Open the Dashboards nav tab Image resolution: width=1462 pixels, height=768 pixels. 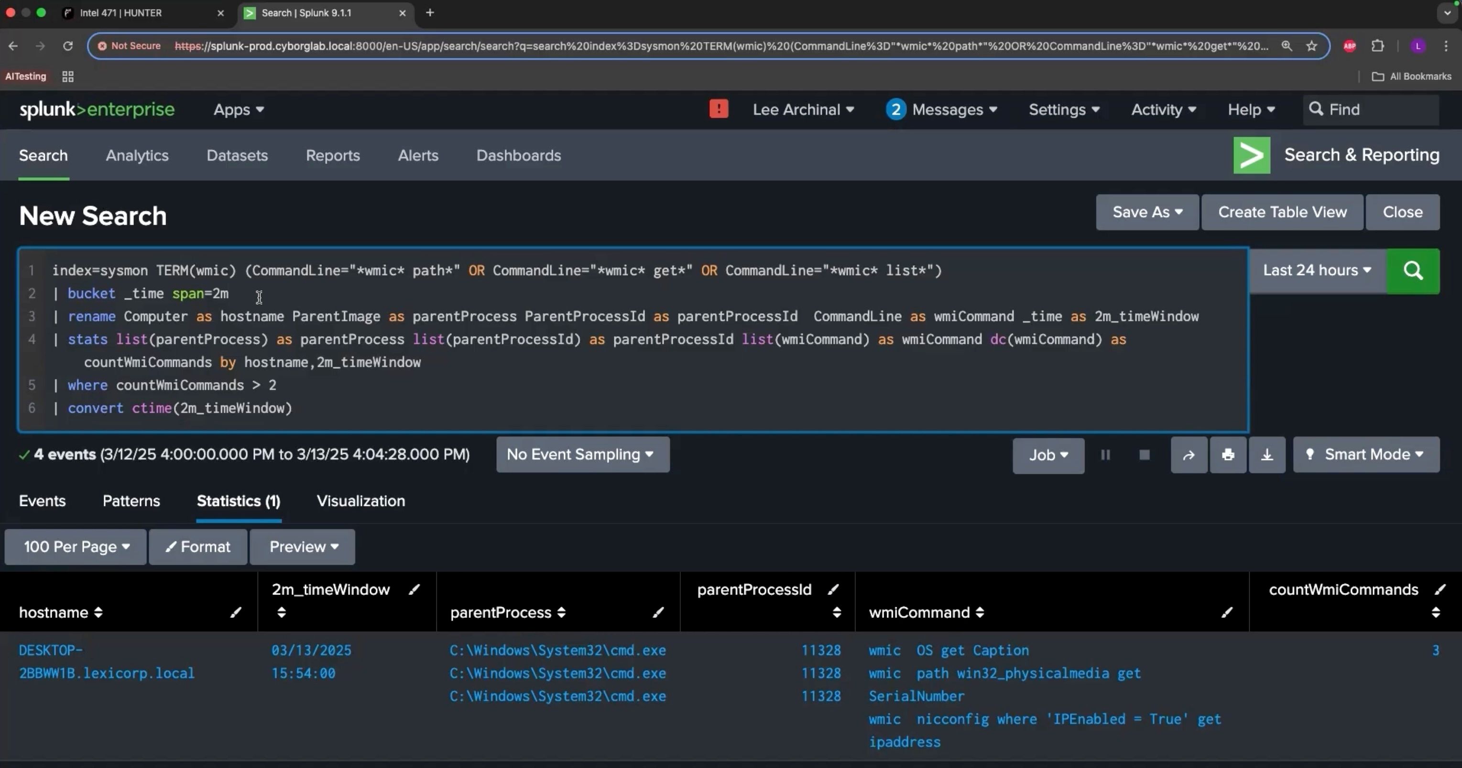[518, 155]
